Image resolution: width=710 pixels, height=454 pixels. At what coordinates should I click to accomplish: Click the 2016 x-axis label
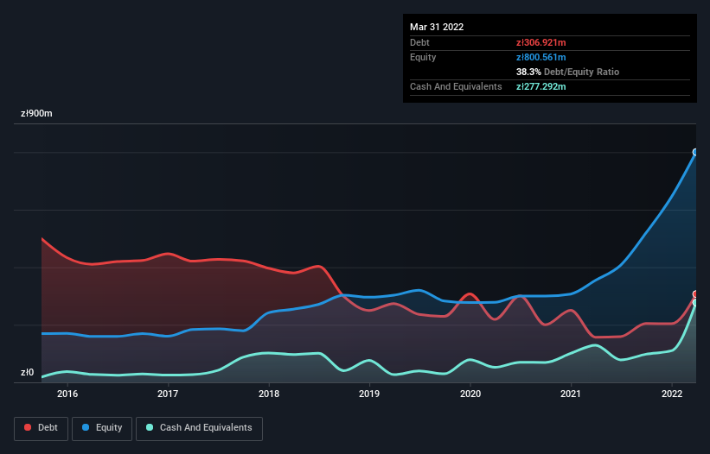[67, 394]
